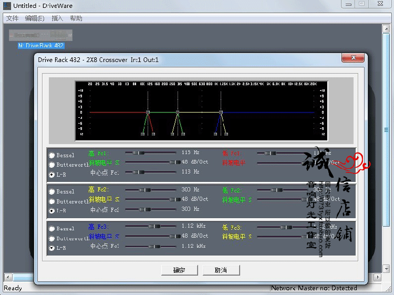The width and height of the screenshot is (394, 295).
Task: Click the 300 Hz crossover handle on graph
Action: (x=178, y=113)
